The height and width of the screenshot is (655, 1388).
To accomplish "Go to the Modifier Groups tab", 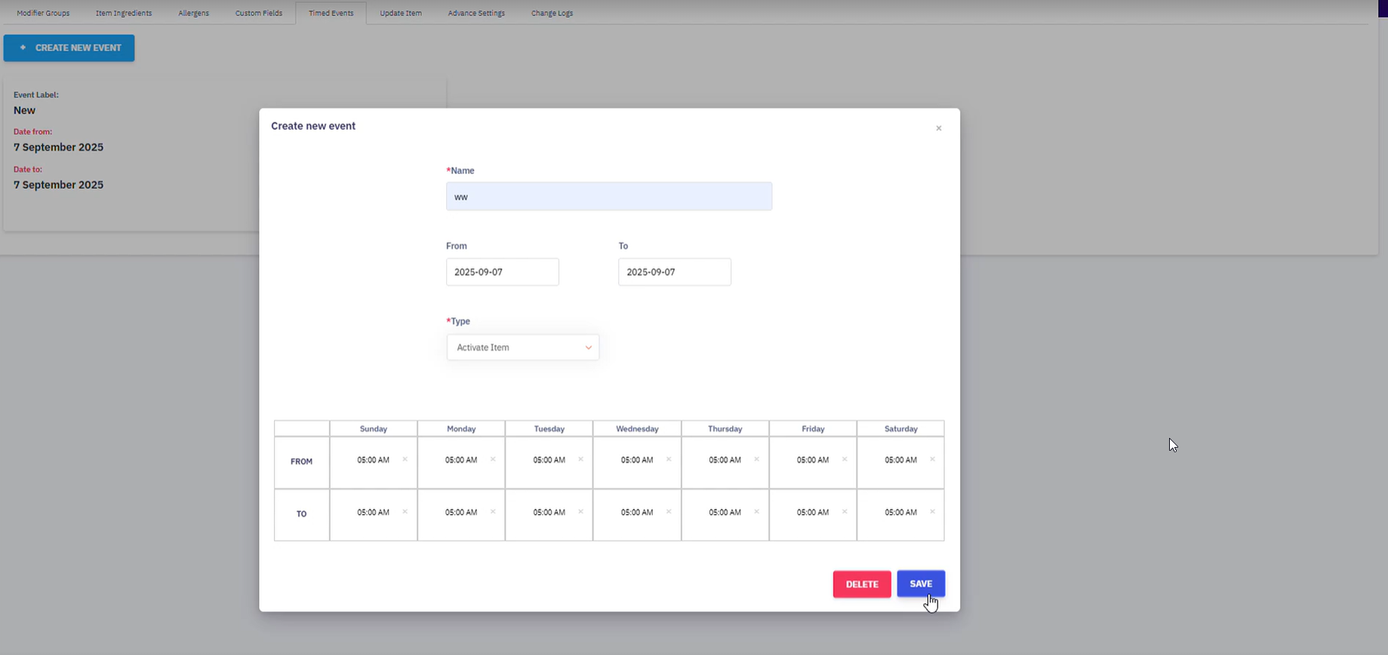I will coord(43,13).
